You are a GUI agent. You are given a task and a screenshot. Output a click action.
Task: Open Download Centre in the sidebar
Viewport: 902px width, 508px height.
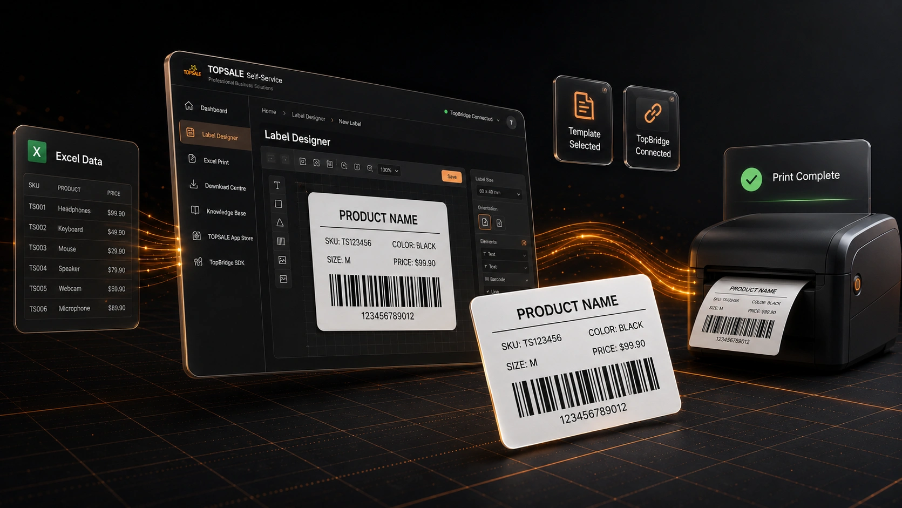pos(218,186)
